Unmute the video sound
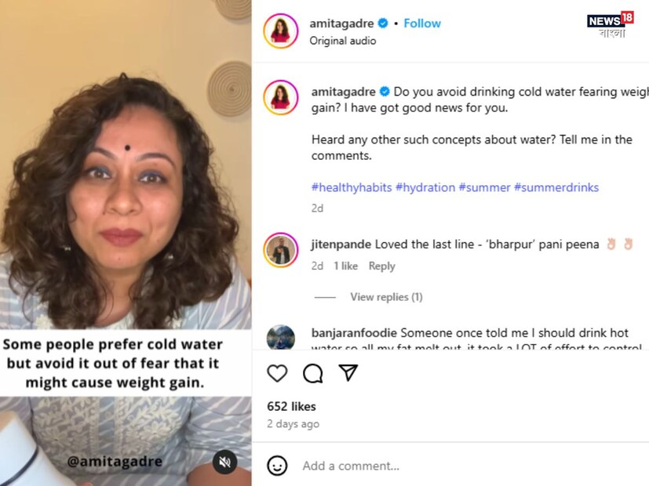649x486 pixels. click(x=224, y=462)
